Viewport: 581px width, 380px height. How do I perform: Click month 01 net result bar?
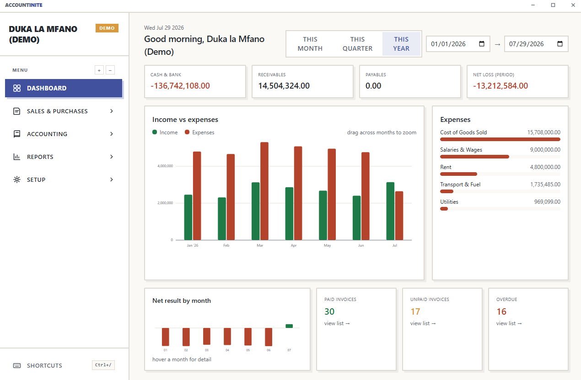[166, 337]
